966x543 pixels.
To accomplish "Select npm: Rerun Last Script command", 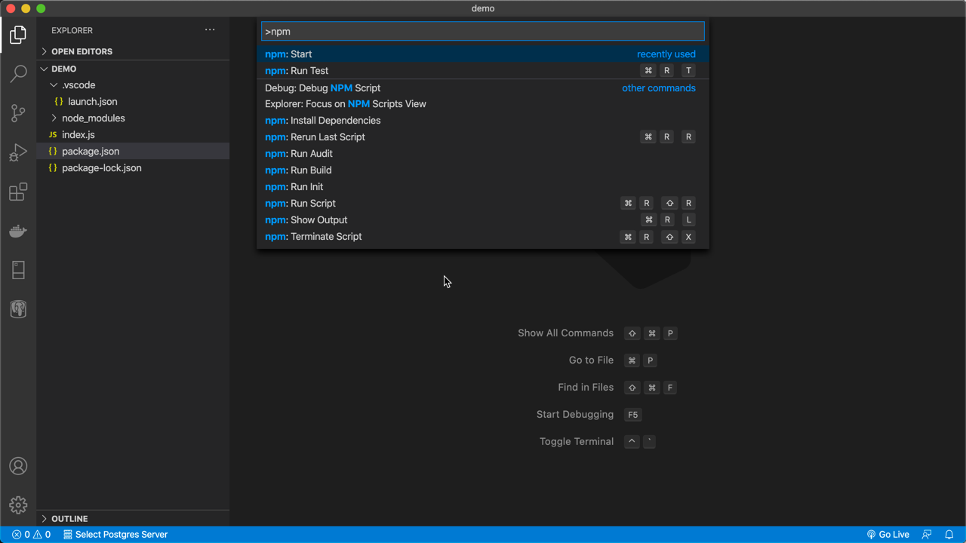I will [x=483, y=137].
